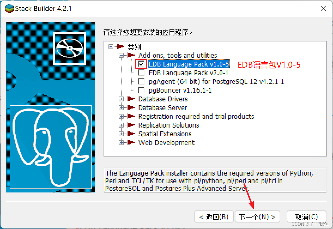Enable EDB Language Pack v2.0-1
This screenshot has width=333, height=229.
[141, 73]
